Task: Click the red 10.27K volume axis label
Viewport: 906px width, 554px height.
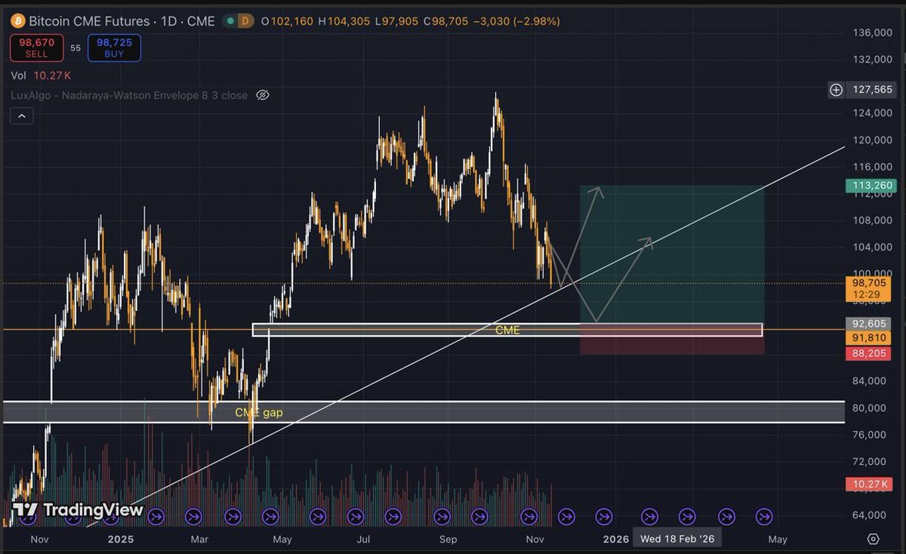Action: [870, 485]
